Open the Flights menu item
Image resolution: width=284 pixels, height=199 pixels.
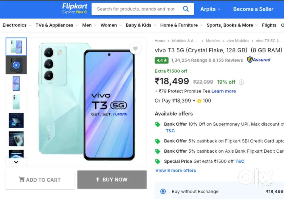pyautogui.click(x=269, y=25)
